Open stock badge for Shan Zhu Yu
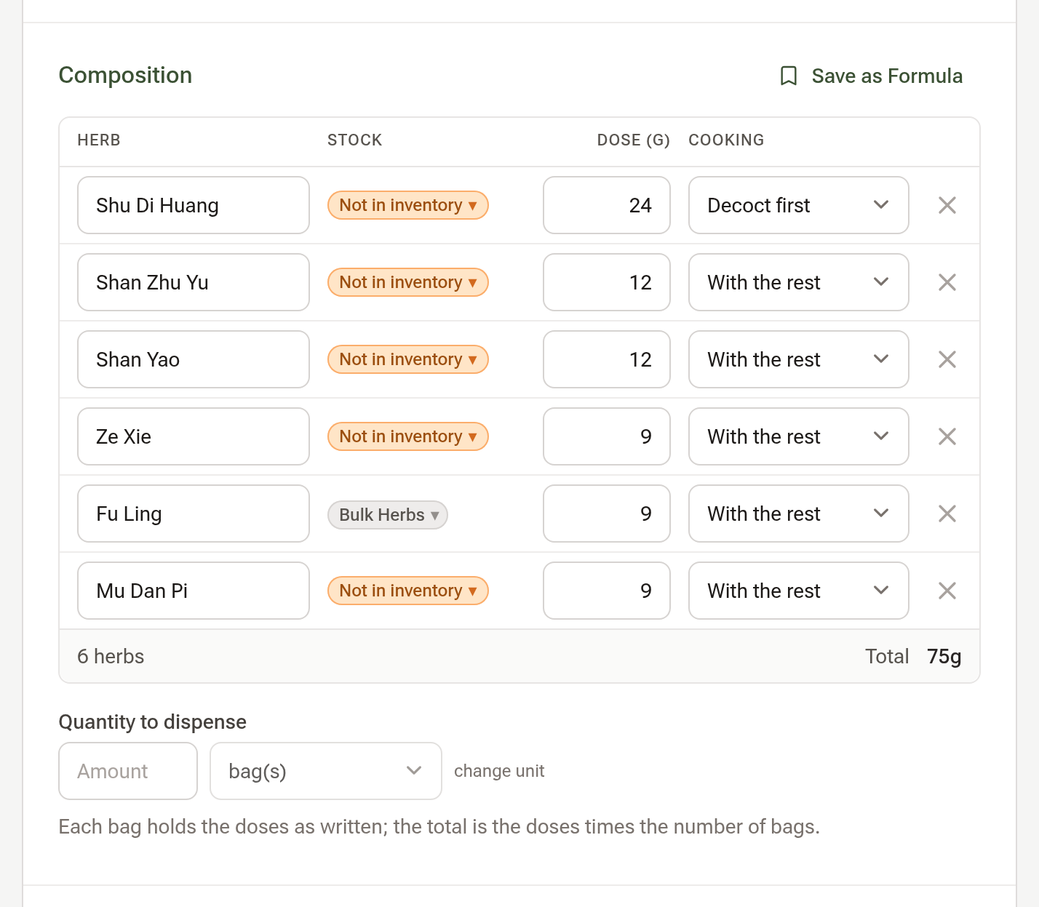This screenshot has height=907, width=1039. [408, 282]
